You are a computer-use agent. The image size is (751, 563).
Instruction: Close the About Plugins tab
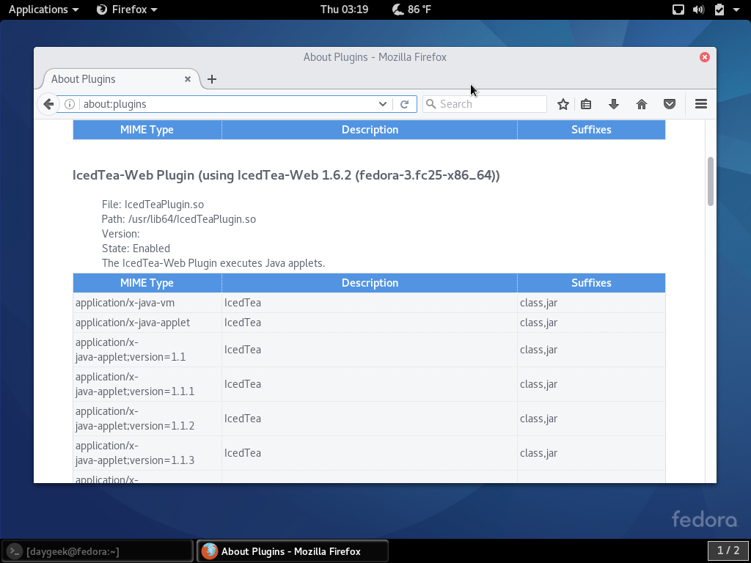tap(188, 79)
